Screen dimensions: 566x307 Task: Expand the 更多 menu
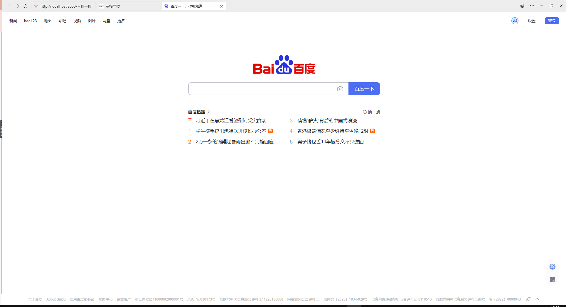point(121,21)
